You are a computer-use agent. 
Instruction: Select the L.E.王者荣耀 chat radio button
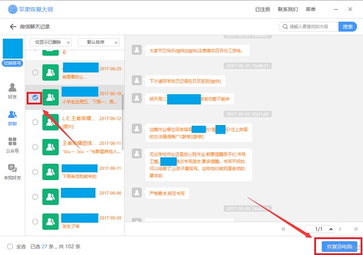(35, 122)
